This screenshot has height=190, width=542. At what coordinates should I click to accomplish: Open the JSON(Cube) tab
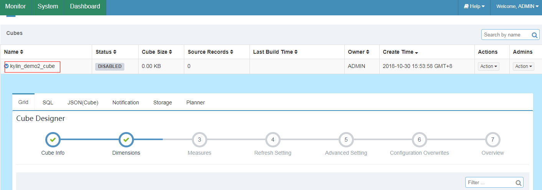(x=83, y=102)
